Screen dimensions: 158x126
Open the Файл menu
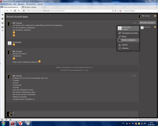click(x=3, y=4)
